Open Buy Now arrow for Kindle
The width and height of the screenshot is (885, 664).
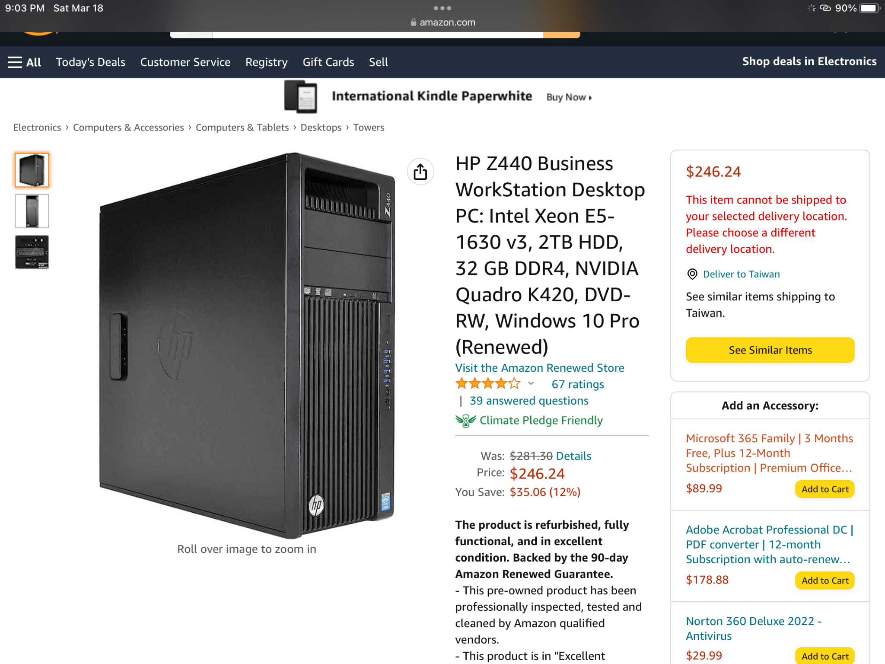point(569,97)
